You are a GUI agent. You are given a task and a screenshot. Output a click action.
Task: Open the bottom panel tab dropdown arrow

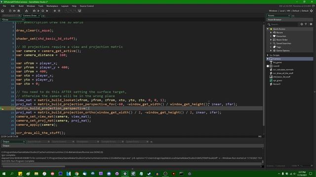click(x=152, y=142)
